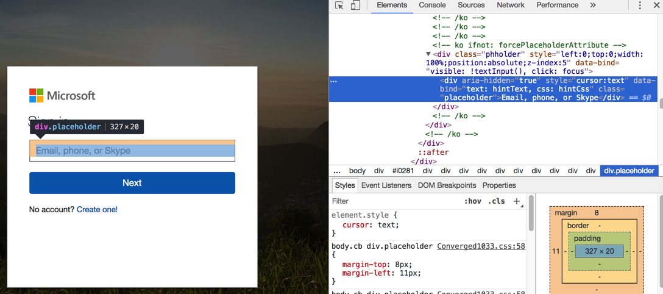Click the Next button
The image size is (663, 294).
click(132, 183)
